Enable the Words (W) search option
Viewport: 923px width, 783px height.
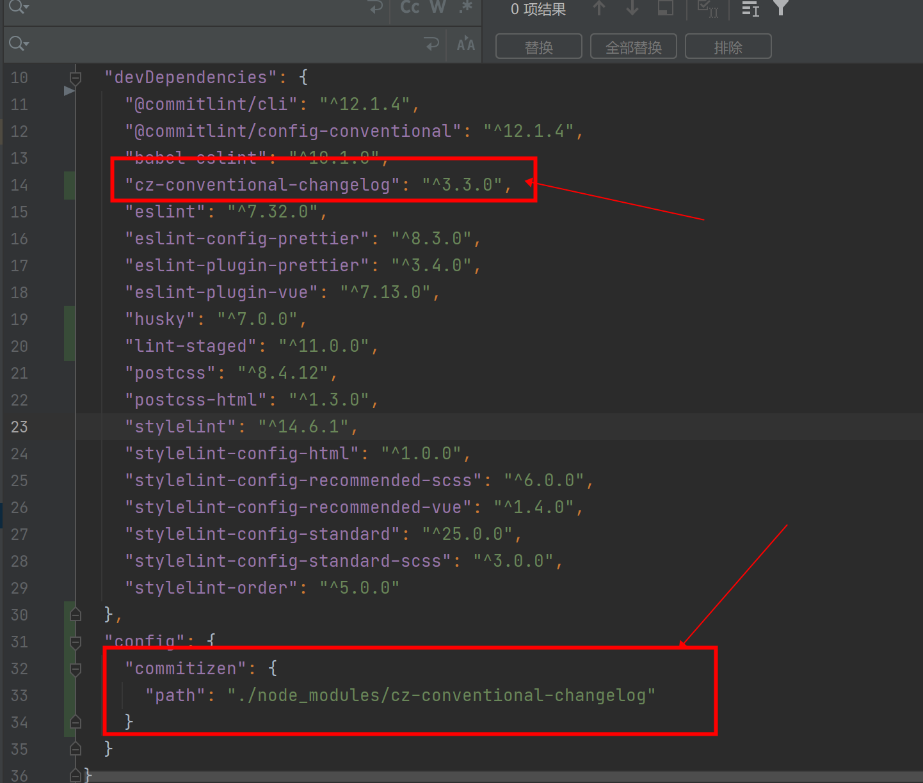(x=438, y=8)
